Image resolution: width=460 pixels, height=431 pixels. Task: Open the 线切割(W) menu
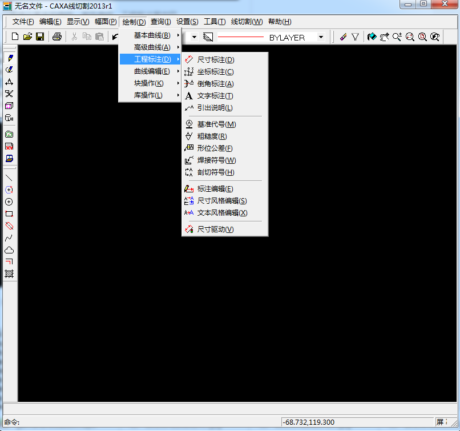click(x=247, y=22)
